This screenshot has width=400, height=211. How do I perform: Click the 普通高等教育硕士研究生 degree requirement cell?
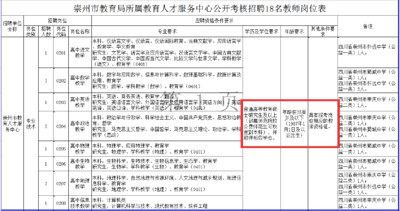262,123
